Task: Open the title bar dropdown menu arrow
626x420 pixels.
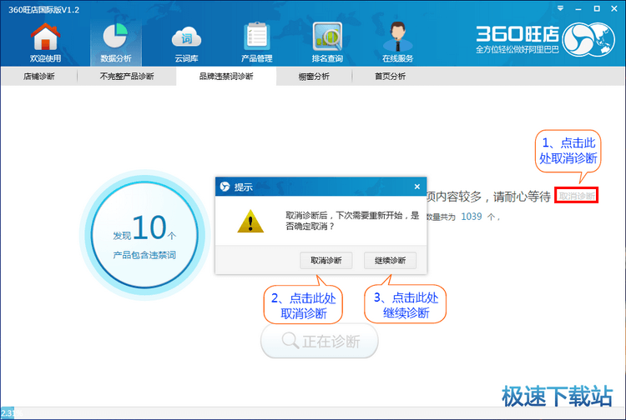Action: [561, 8]
